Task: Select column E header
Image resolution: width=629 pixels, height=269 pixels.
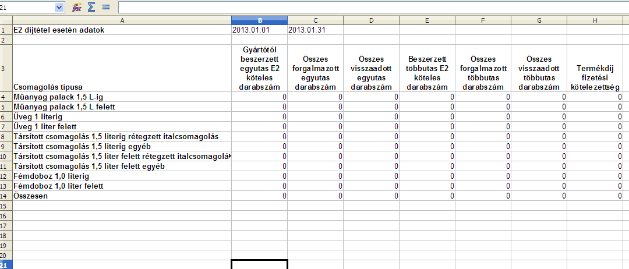Action: (427, 20)
